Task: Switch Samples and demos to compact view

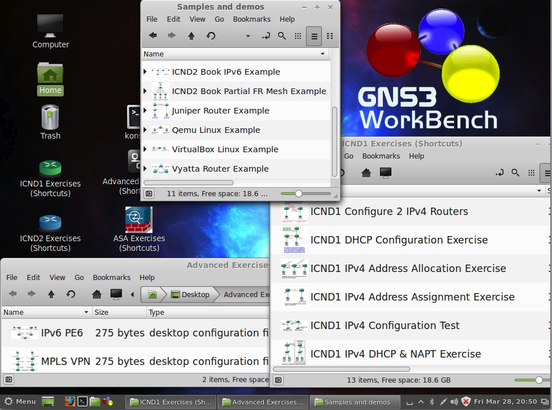Action: click(x=330, y=36)
